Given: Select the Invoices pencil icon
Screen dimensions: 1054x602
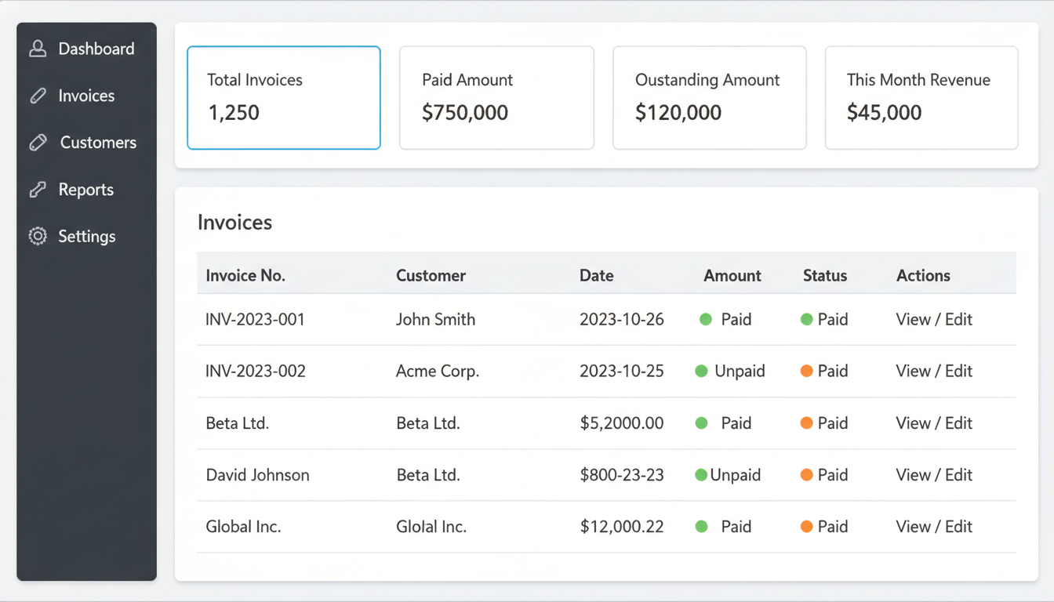Looking at the screenshot, I should tap(37, 95).
